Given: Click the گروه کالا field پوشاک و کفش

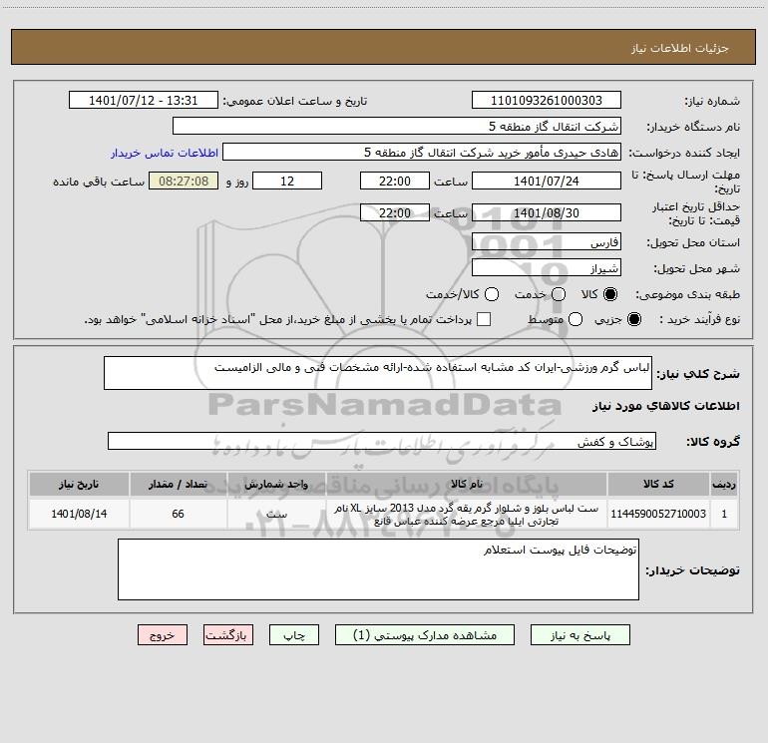Looking at the screenshot, I should (382, 441).
